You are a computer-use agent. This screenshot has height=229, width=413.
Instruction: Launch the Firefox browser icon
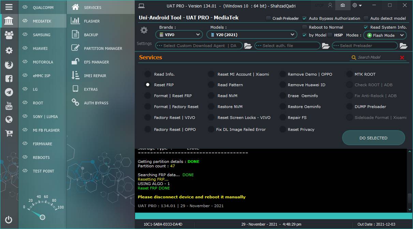tap(9, 64)
